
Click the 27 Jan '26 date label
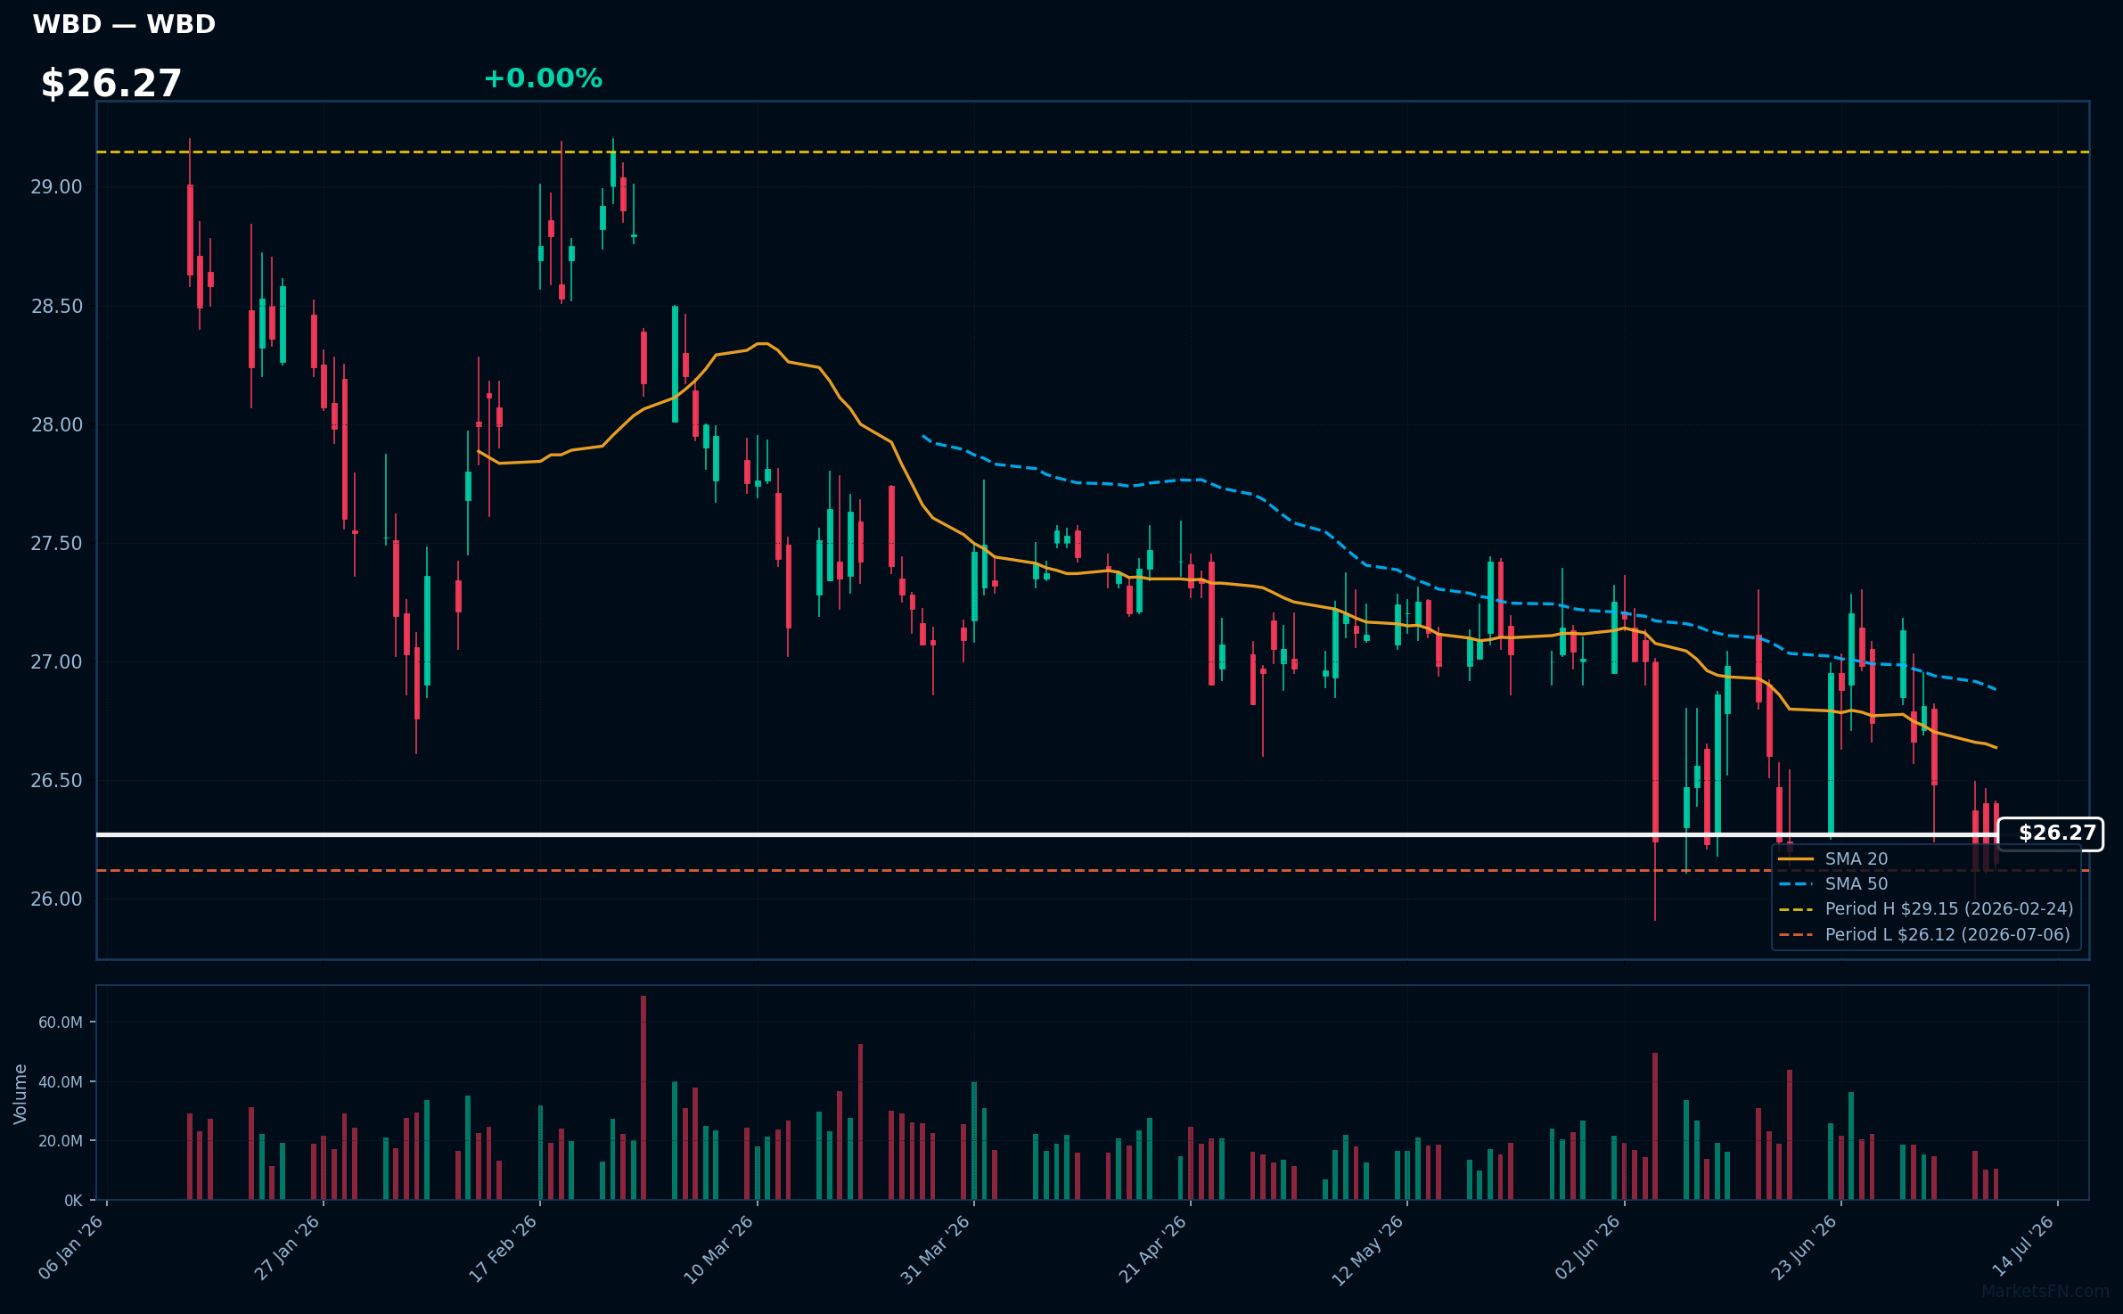coord(287,1247)
